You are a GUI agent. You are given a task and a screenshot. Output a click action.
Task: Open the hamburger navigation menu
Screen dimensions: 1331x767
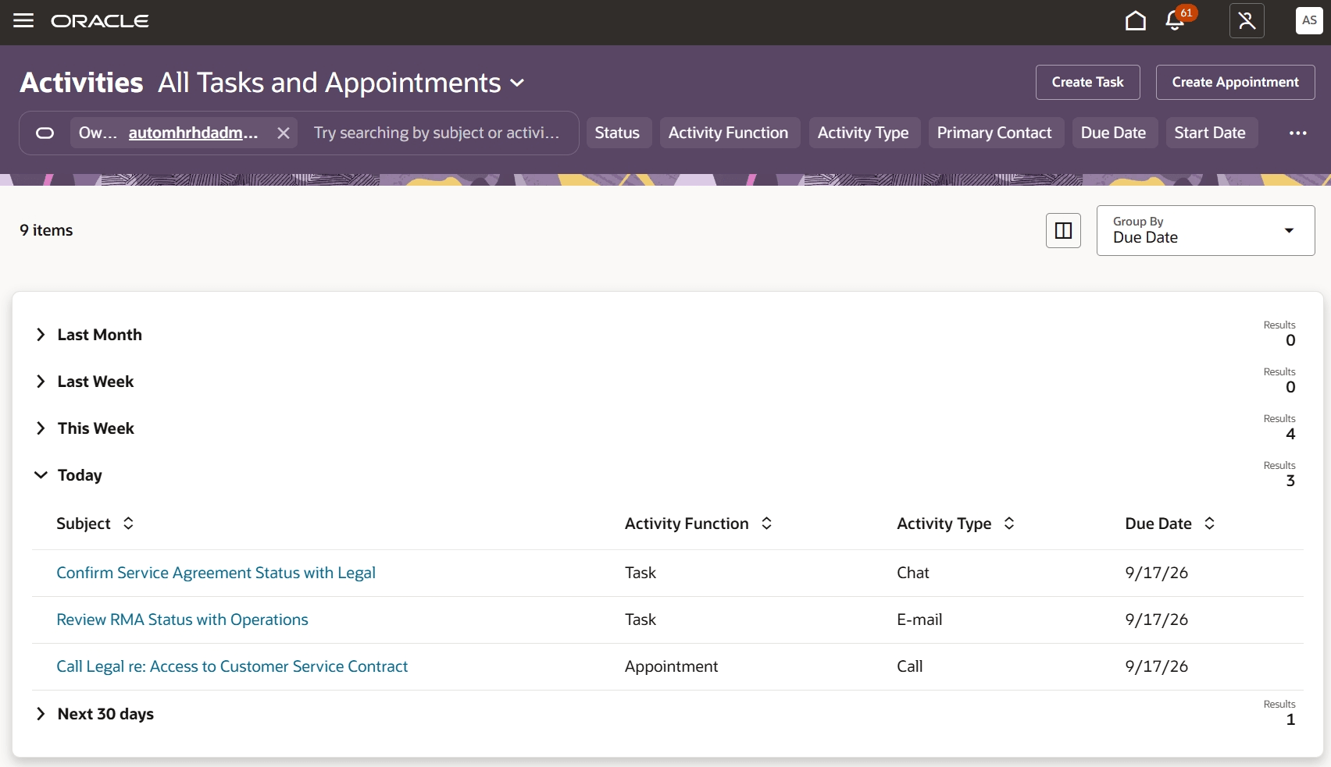pyautogui.click(x=23, y=21)
